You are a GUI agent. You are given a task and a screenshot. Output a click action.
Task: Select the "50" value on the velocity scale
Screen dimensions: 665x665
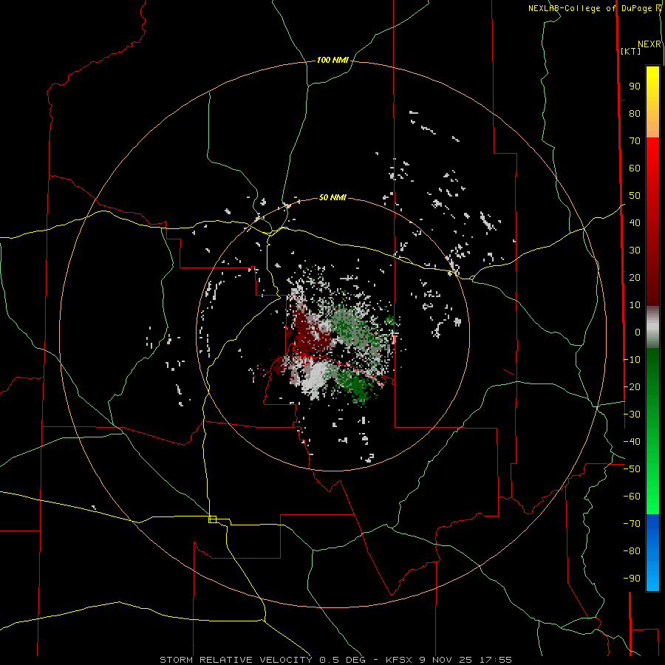click(635, 196)
